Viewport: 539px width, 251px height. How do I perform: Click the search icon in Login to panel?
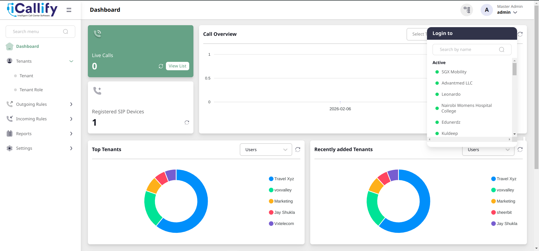502,50
